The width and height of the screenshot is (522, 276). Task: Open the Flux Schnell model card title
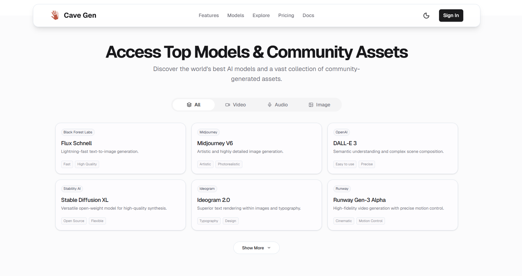76,143
